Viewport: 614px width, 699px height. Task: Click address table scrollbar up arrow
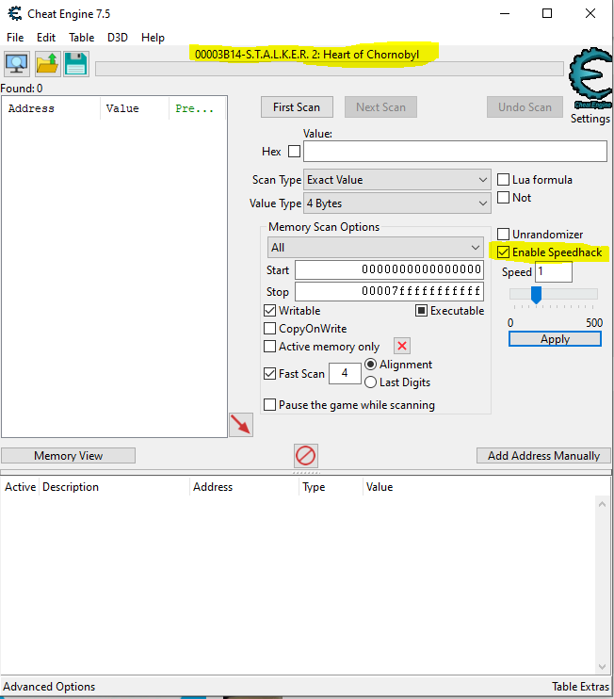(602, 504)
